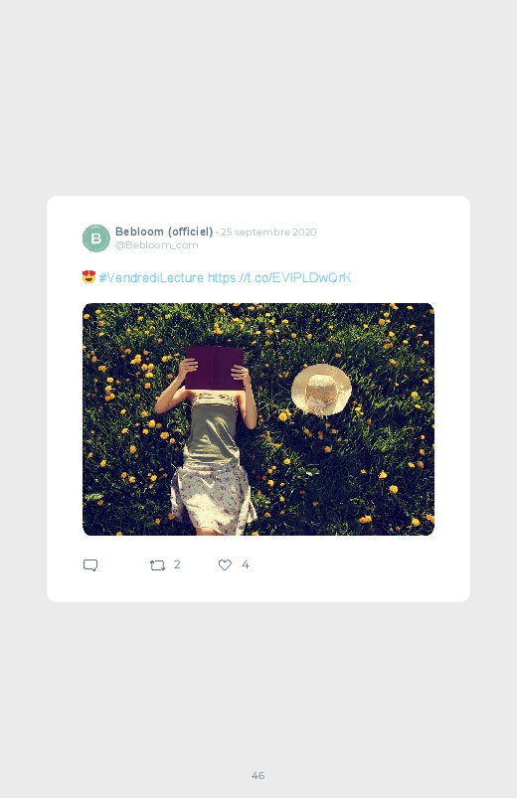
Task: Click the like count number 4
Action: tap(245, 563)
